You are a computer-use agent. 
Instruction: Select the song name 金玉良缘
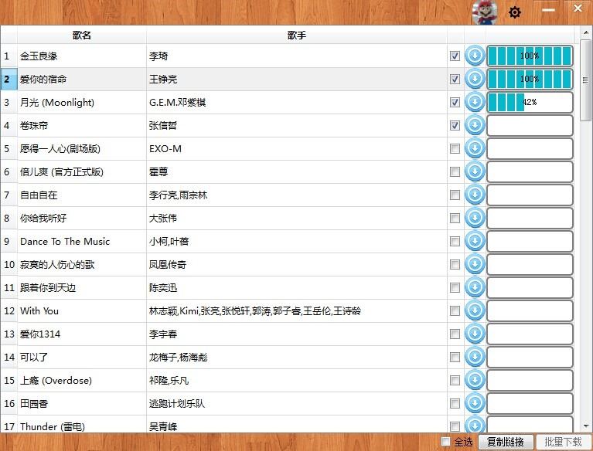(x=39, y=56)
